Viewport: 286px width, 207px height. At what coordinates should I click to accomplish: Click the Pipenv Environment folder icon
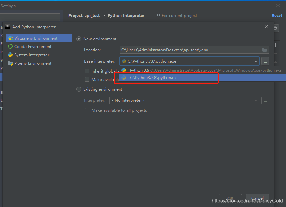(x=10, y=63)
